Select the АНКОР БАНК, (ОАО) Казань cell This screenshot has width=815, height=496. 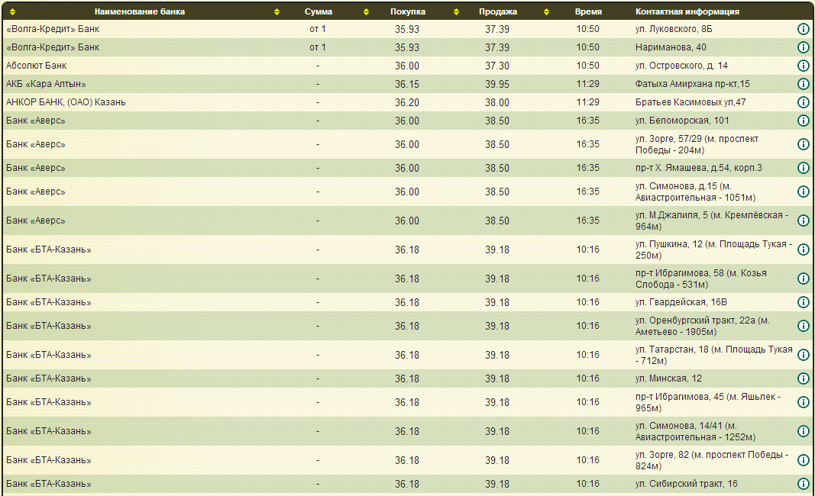66,102
